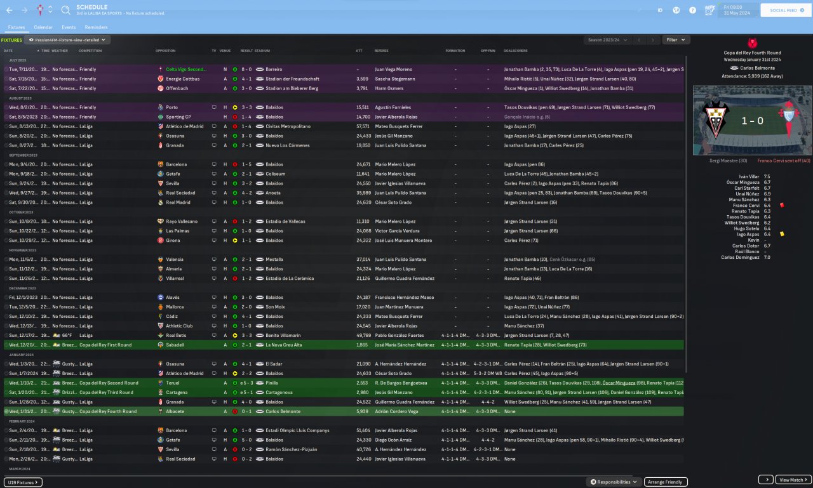813x488 pixels.
Task: Open the Reminders tab
Action: click(x=96, y=27)
